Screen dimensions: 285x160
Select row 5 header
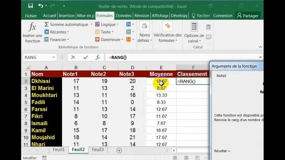(x=26, y=102)
